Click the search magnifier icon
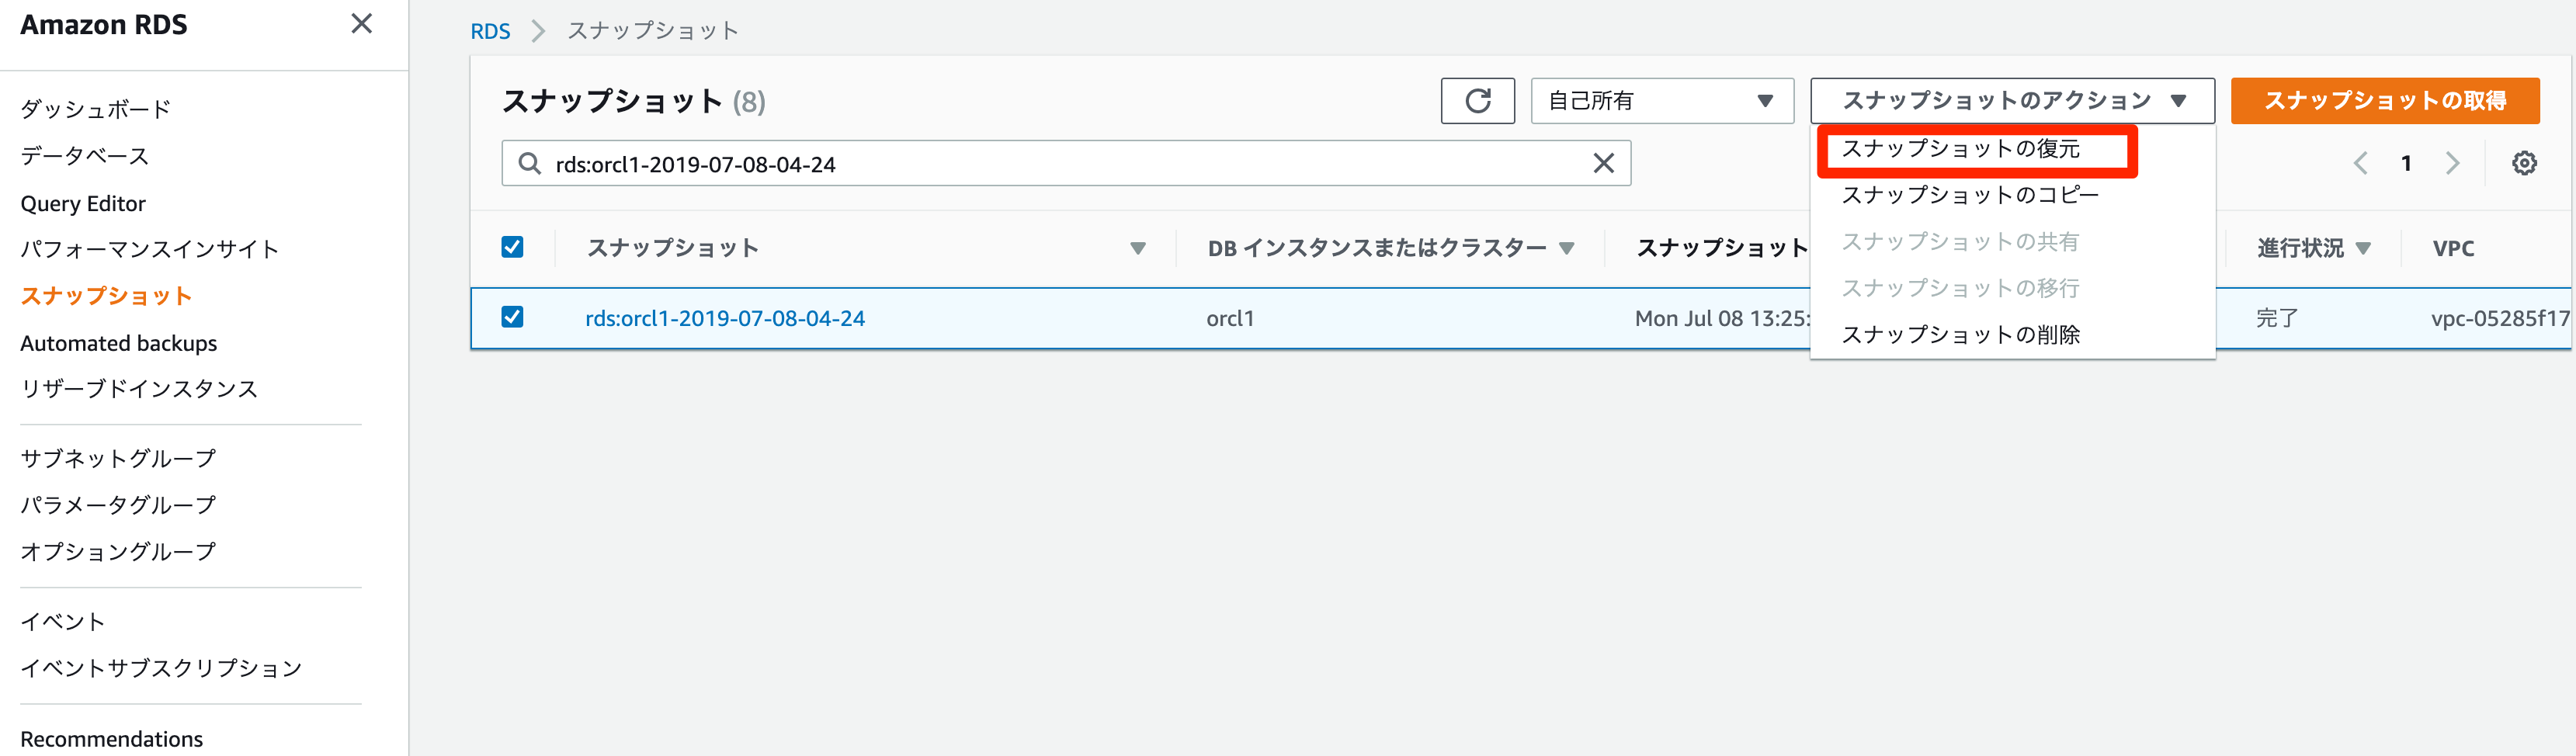The height and width of the screenshot is (756, 2576). (x=529, y=163)
